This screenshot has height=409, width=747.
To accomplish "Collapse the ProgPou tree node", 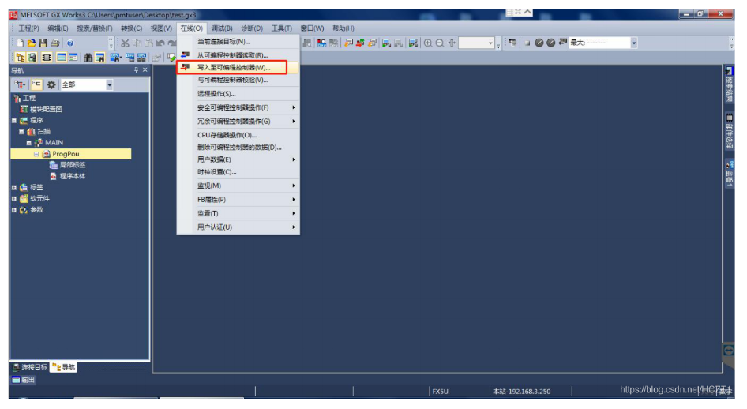I will click(36, 154).
